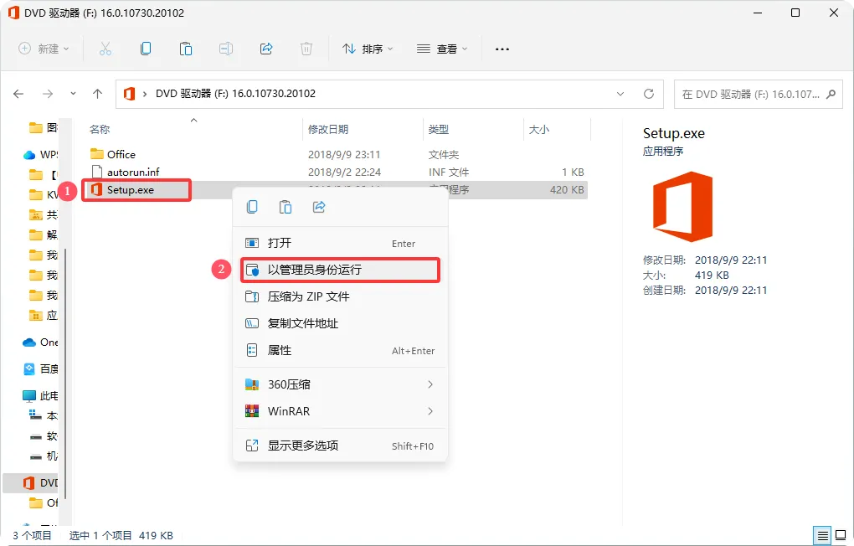This screenshot has height=546, width=854.
Task: Click 3 个项目 status bar text
Action: point(32,536)
